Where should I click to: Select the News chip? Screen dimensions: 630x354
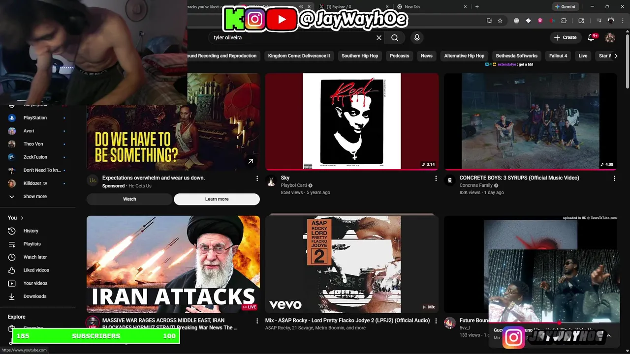[x=427, y=56]
